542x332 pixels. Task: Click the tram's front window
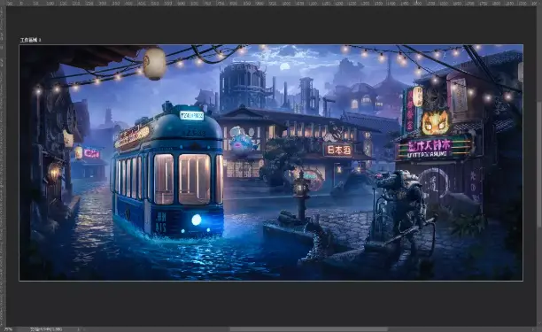194,179
